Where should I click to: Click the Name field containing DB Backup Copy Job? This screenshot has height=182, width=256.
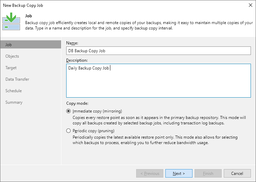pyautogui.click(x=159, y=51)
